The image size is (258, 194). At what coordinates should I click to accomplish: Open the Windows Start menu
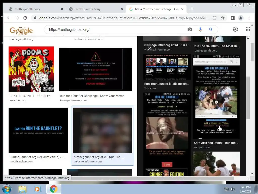(x=7, y=189)
